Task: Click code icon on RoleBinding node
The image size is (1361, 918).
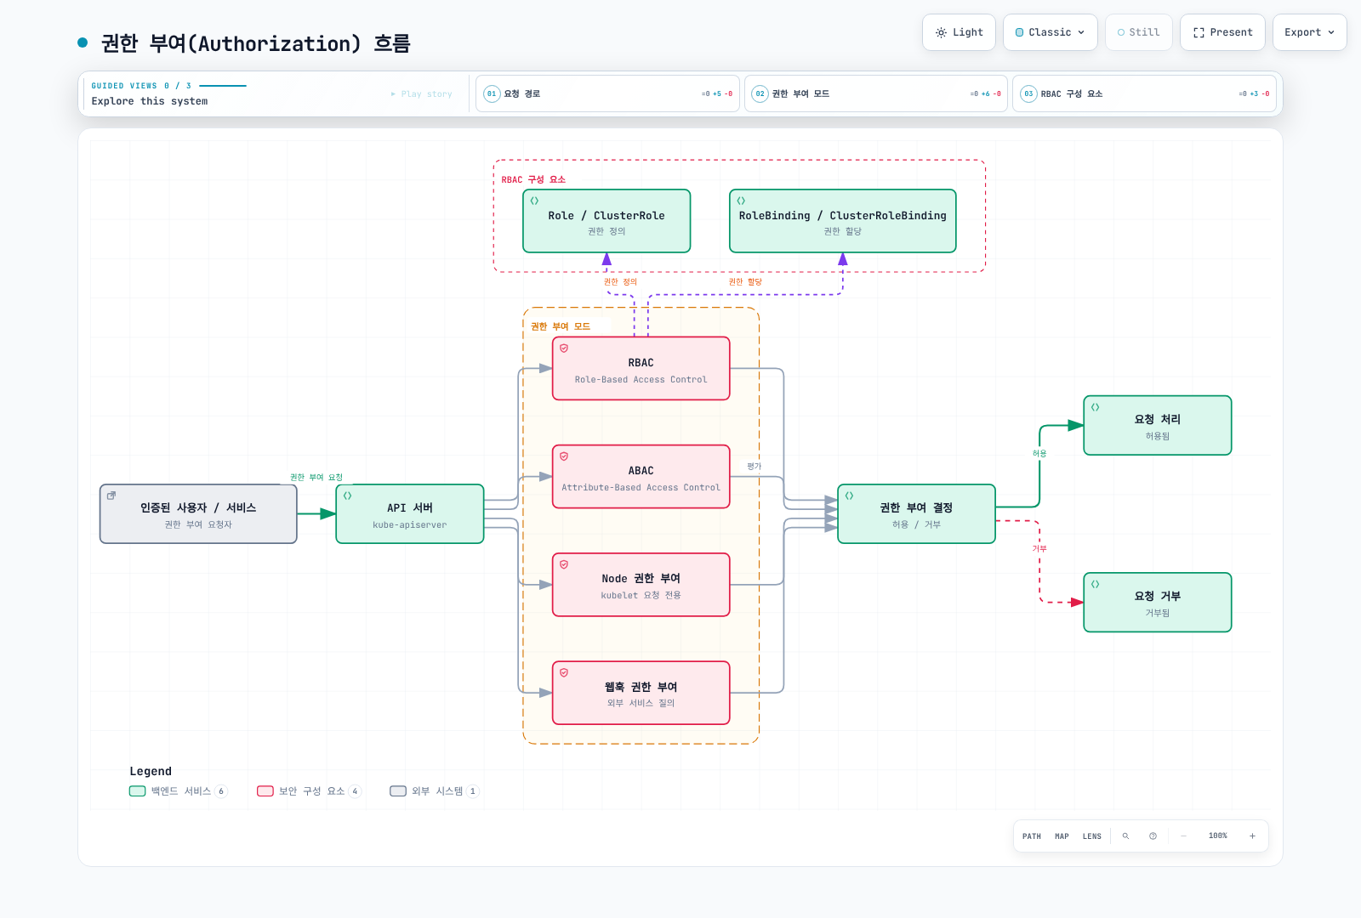Action: 741,201
